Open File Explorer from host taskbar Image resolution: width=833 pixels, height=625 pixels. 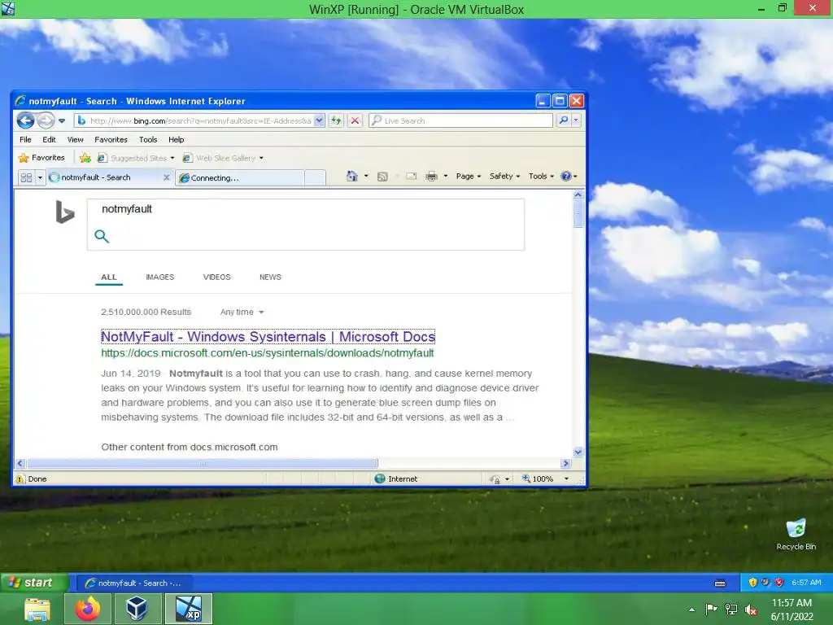click(37, 609)
